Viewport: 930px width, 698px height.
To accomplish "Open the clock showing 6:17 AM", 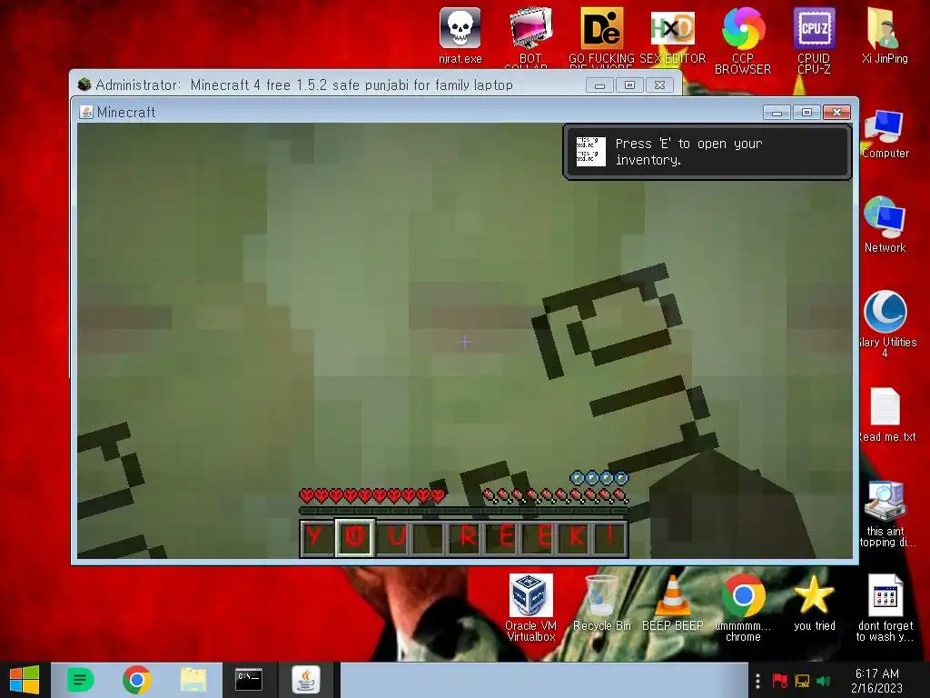I will pyautogui.click(x=876, y=681).
